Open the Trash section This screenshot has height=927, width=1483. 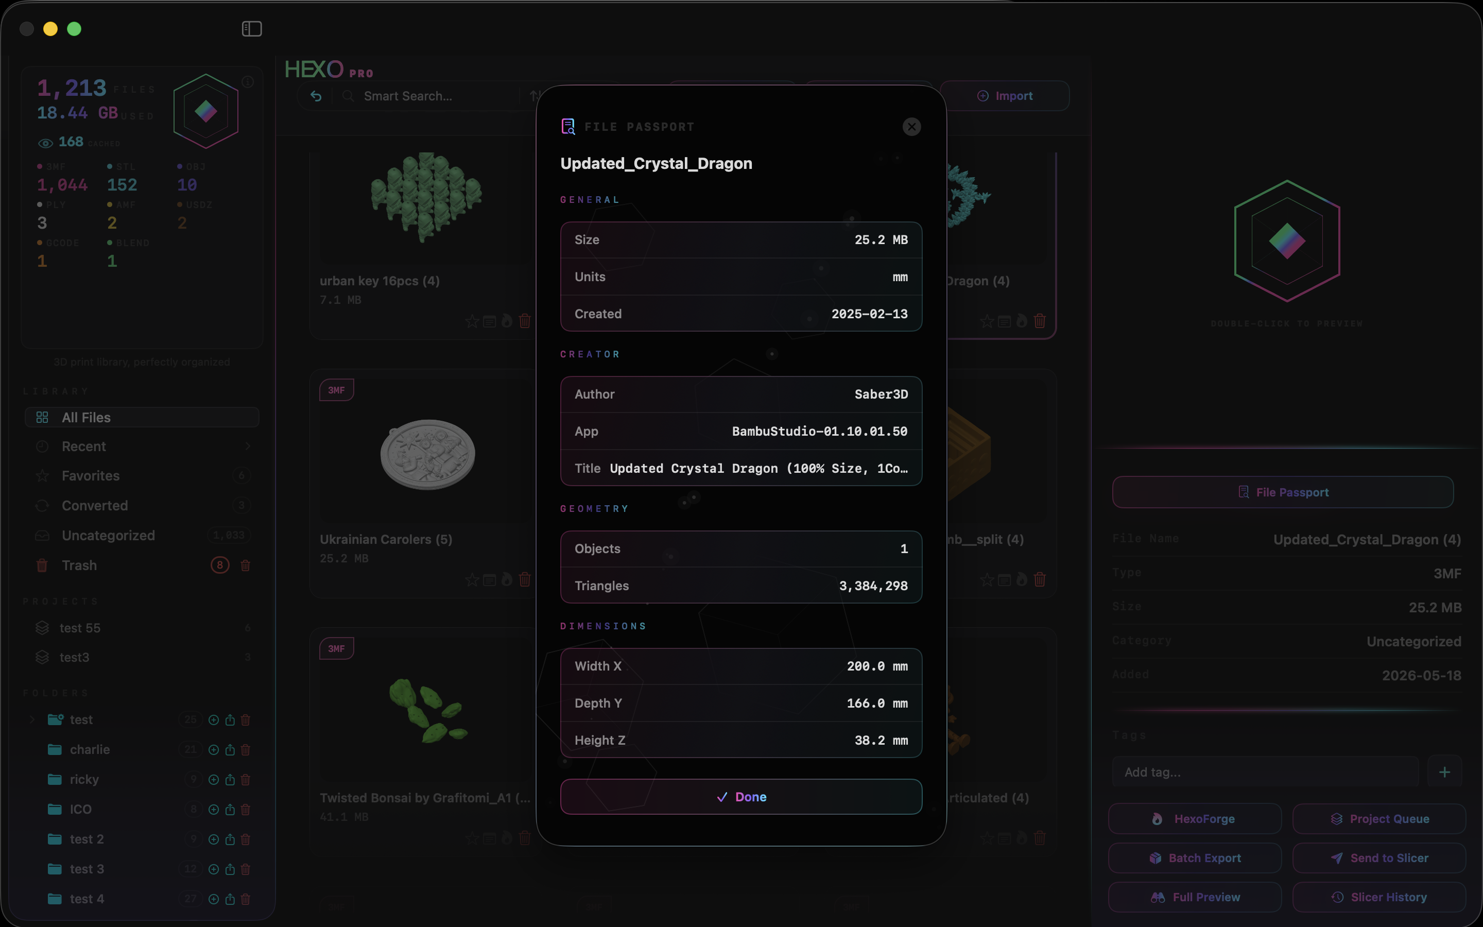click(79, 565)
